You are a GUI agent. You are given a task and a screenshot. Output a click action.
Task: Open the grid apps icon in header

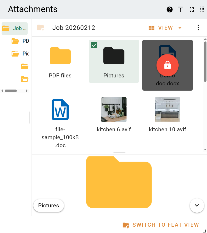click(202, 9)
